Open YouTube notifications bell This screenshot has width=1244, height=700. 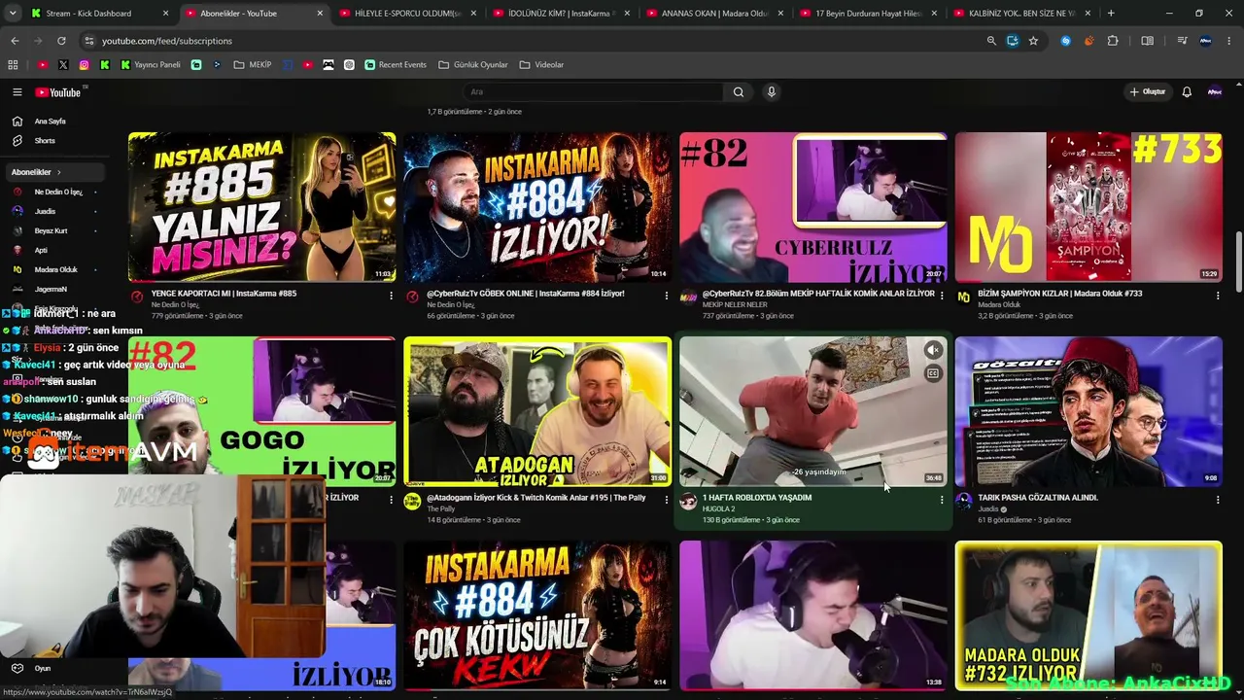click(x=1187, y=92)
